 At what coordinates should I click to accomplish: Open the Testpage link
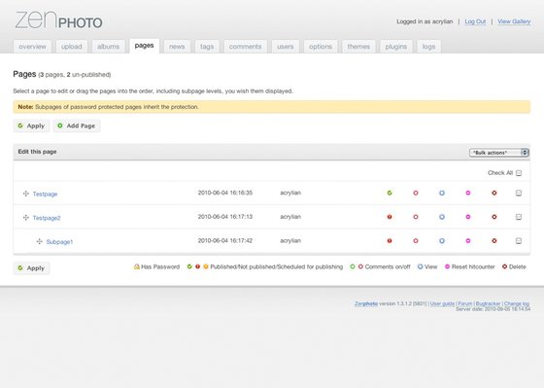[x=45, y=194]
